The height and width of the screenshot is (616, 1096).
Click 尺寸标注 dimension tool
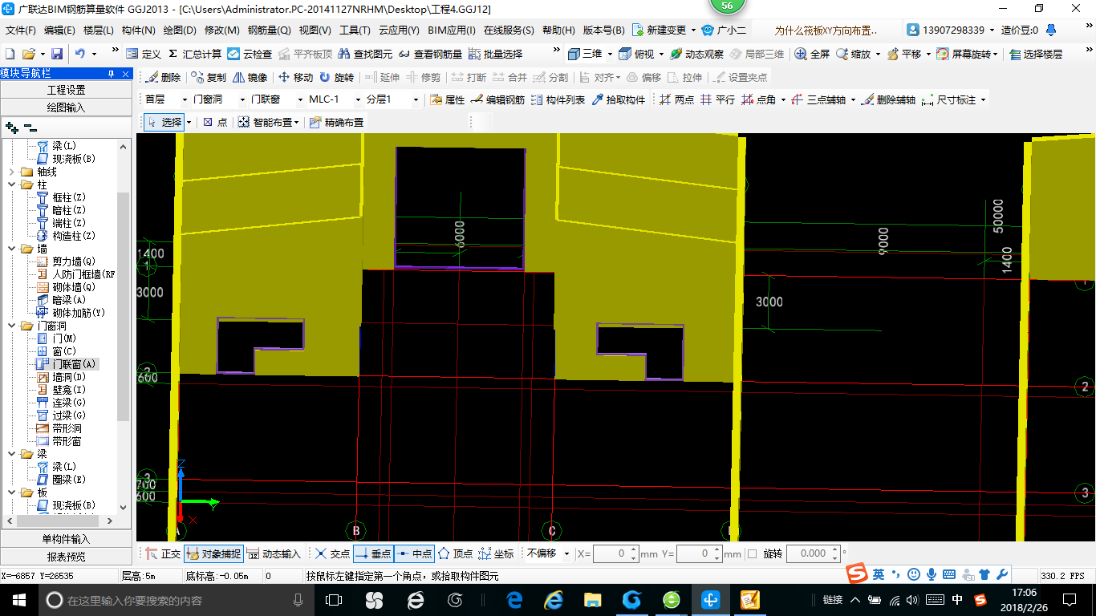click(949, 99)
